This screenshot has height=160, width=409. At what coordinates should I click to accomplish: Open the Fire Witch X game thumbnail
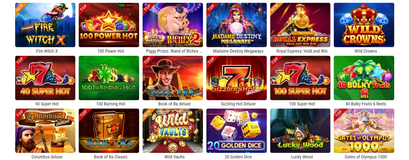pyautogui.click(x=45, y=25)
